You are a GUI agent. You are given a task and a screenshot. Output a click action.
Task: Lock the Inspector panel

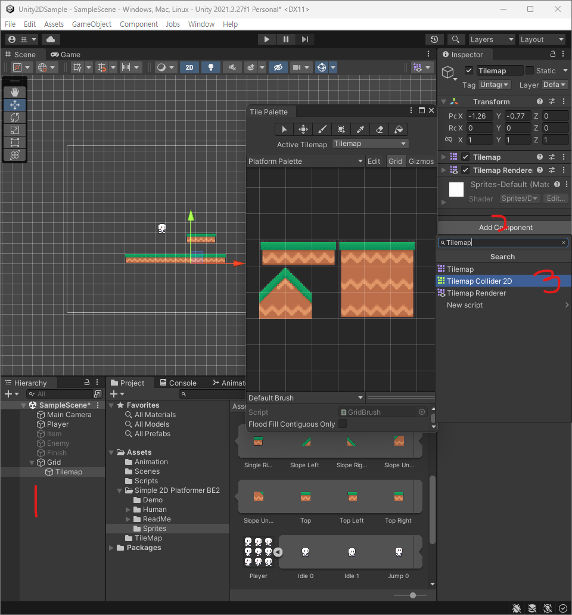coord(553,54)
